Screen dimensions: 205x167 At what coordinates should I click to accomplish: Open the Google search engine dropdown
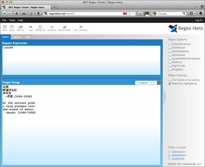155,14
